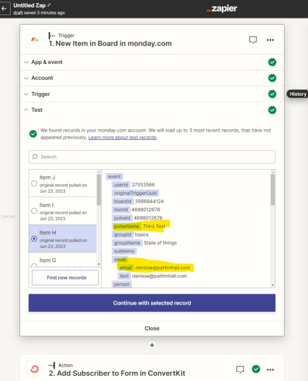Go back using the arrow button
The width and height of the screenshot is (308, 381).
click(4, 9)
